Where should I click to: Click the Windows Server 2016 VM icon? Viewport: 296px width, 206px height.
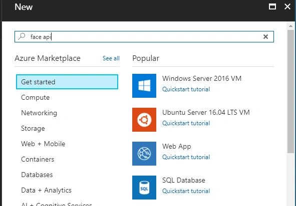[x=144, y=86]
